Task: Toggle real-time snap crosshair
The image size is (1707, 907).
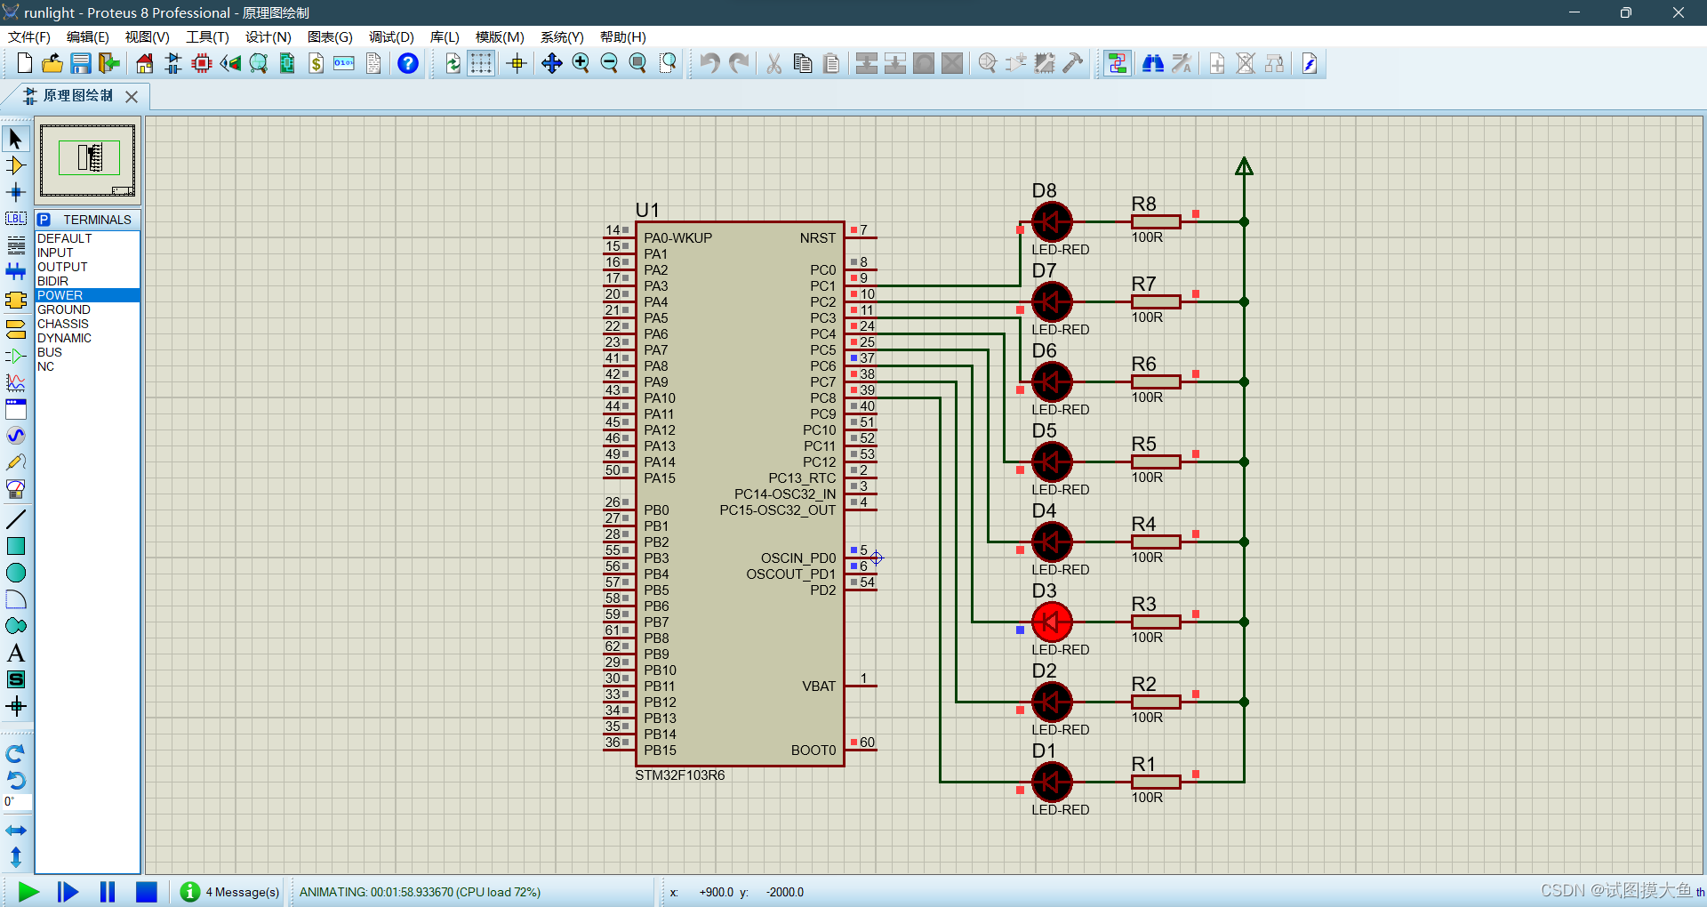Action: click(516, 63)
